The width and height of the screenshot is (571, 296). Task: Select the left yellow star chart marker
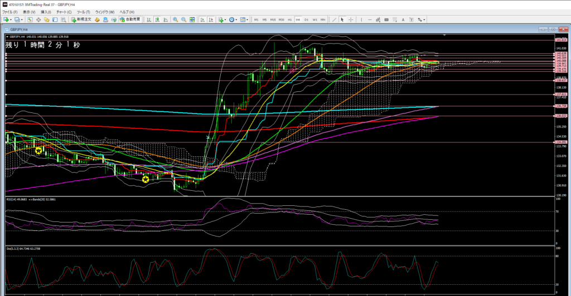coord(38,150)
